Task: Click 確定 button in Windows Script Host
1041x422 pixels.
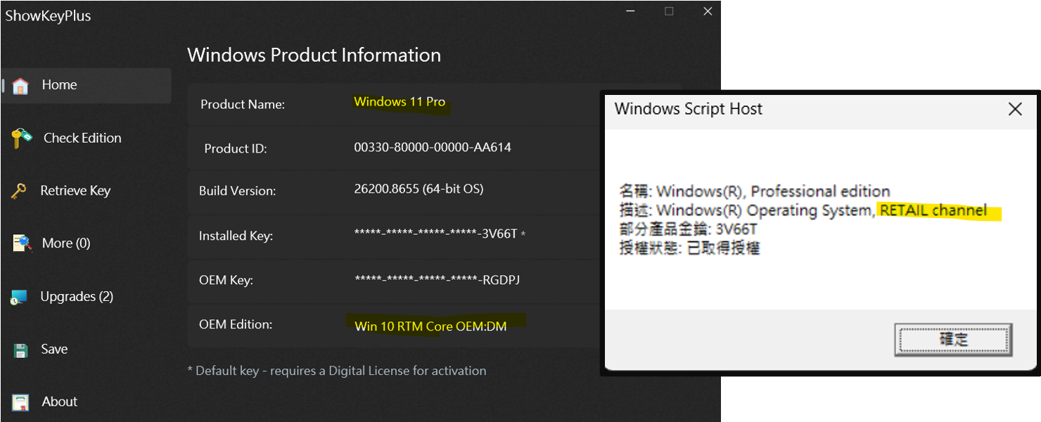Action: click(x=954, y=340)
